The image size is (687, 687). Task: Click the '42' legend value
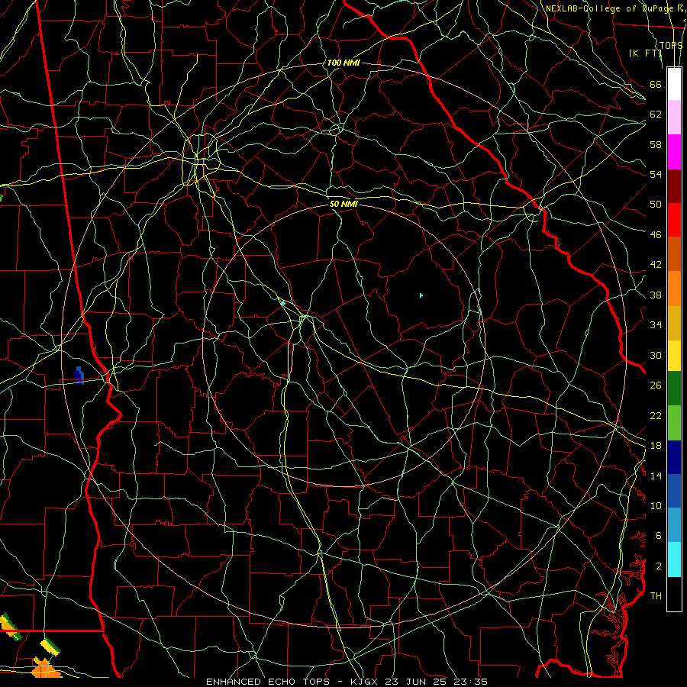(x=656, y=265)
